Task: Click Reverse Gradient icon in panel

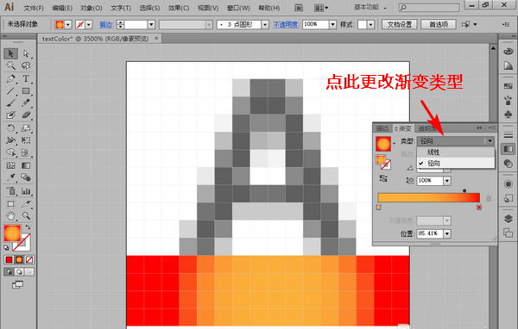Action: pyautogui.click(x=383, y=178)
